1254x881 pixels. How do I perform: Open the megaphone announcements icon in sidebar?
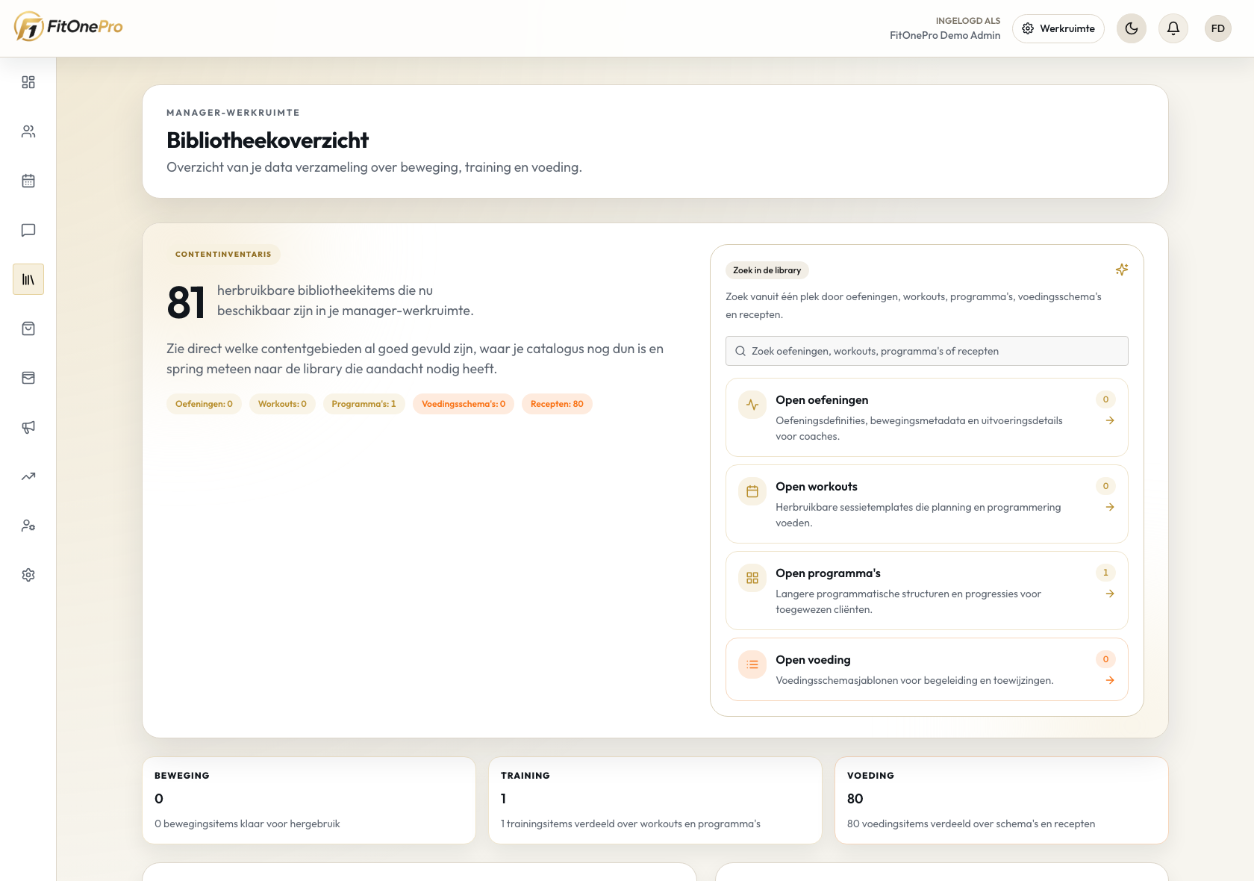28,427
